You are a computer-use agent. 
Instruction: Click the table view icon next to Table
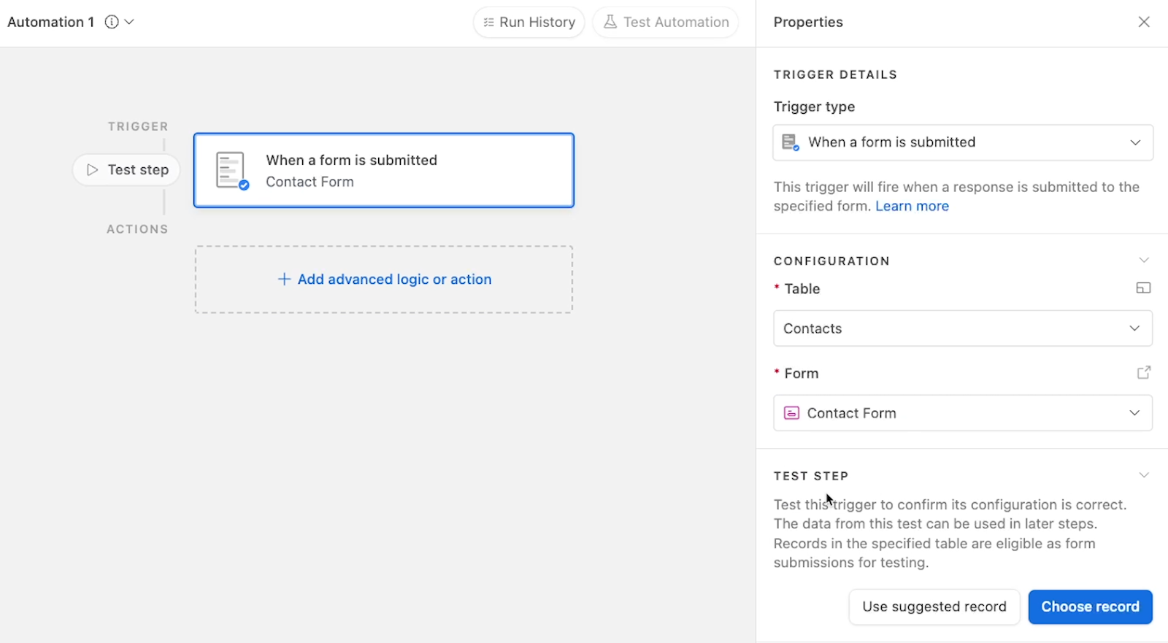pyautogui.click(x=1144, y=288)
